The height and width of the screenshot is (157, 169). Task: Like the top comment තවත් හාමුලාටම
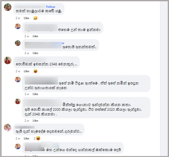tap(26, 18)
